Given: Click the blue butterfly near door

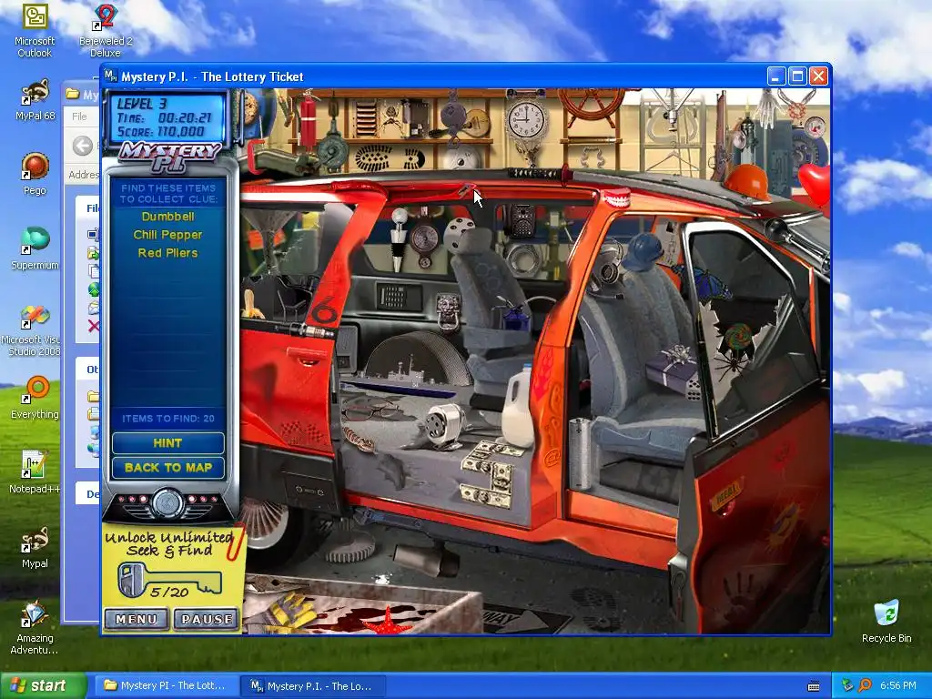Looking at the screenshot, I should click(x=708, y=284).
